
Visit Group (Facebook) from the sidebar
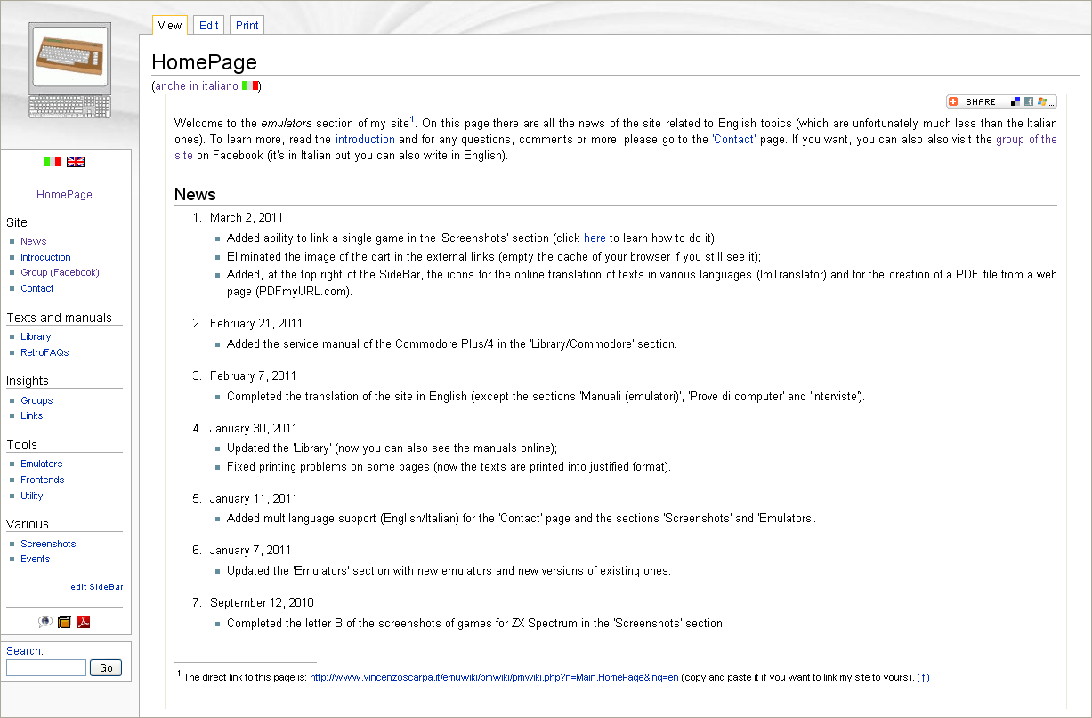pyautogui.click(x=60, y=272)
